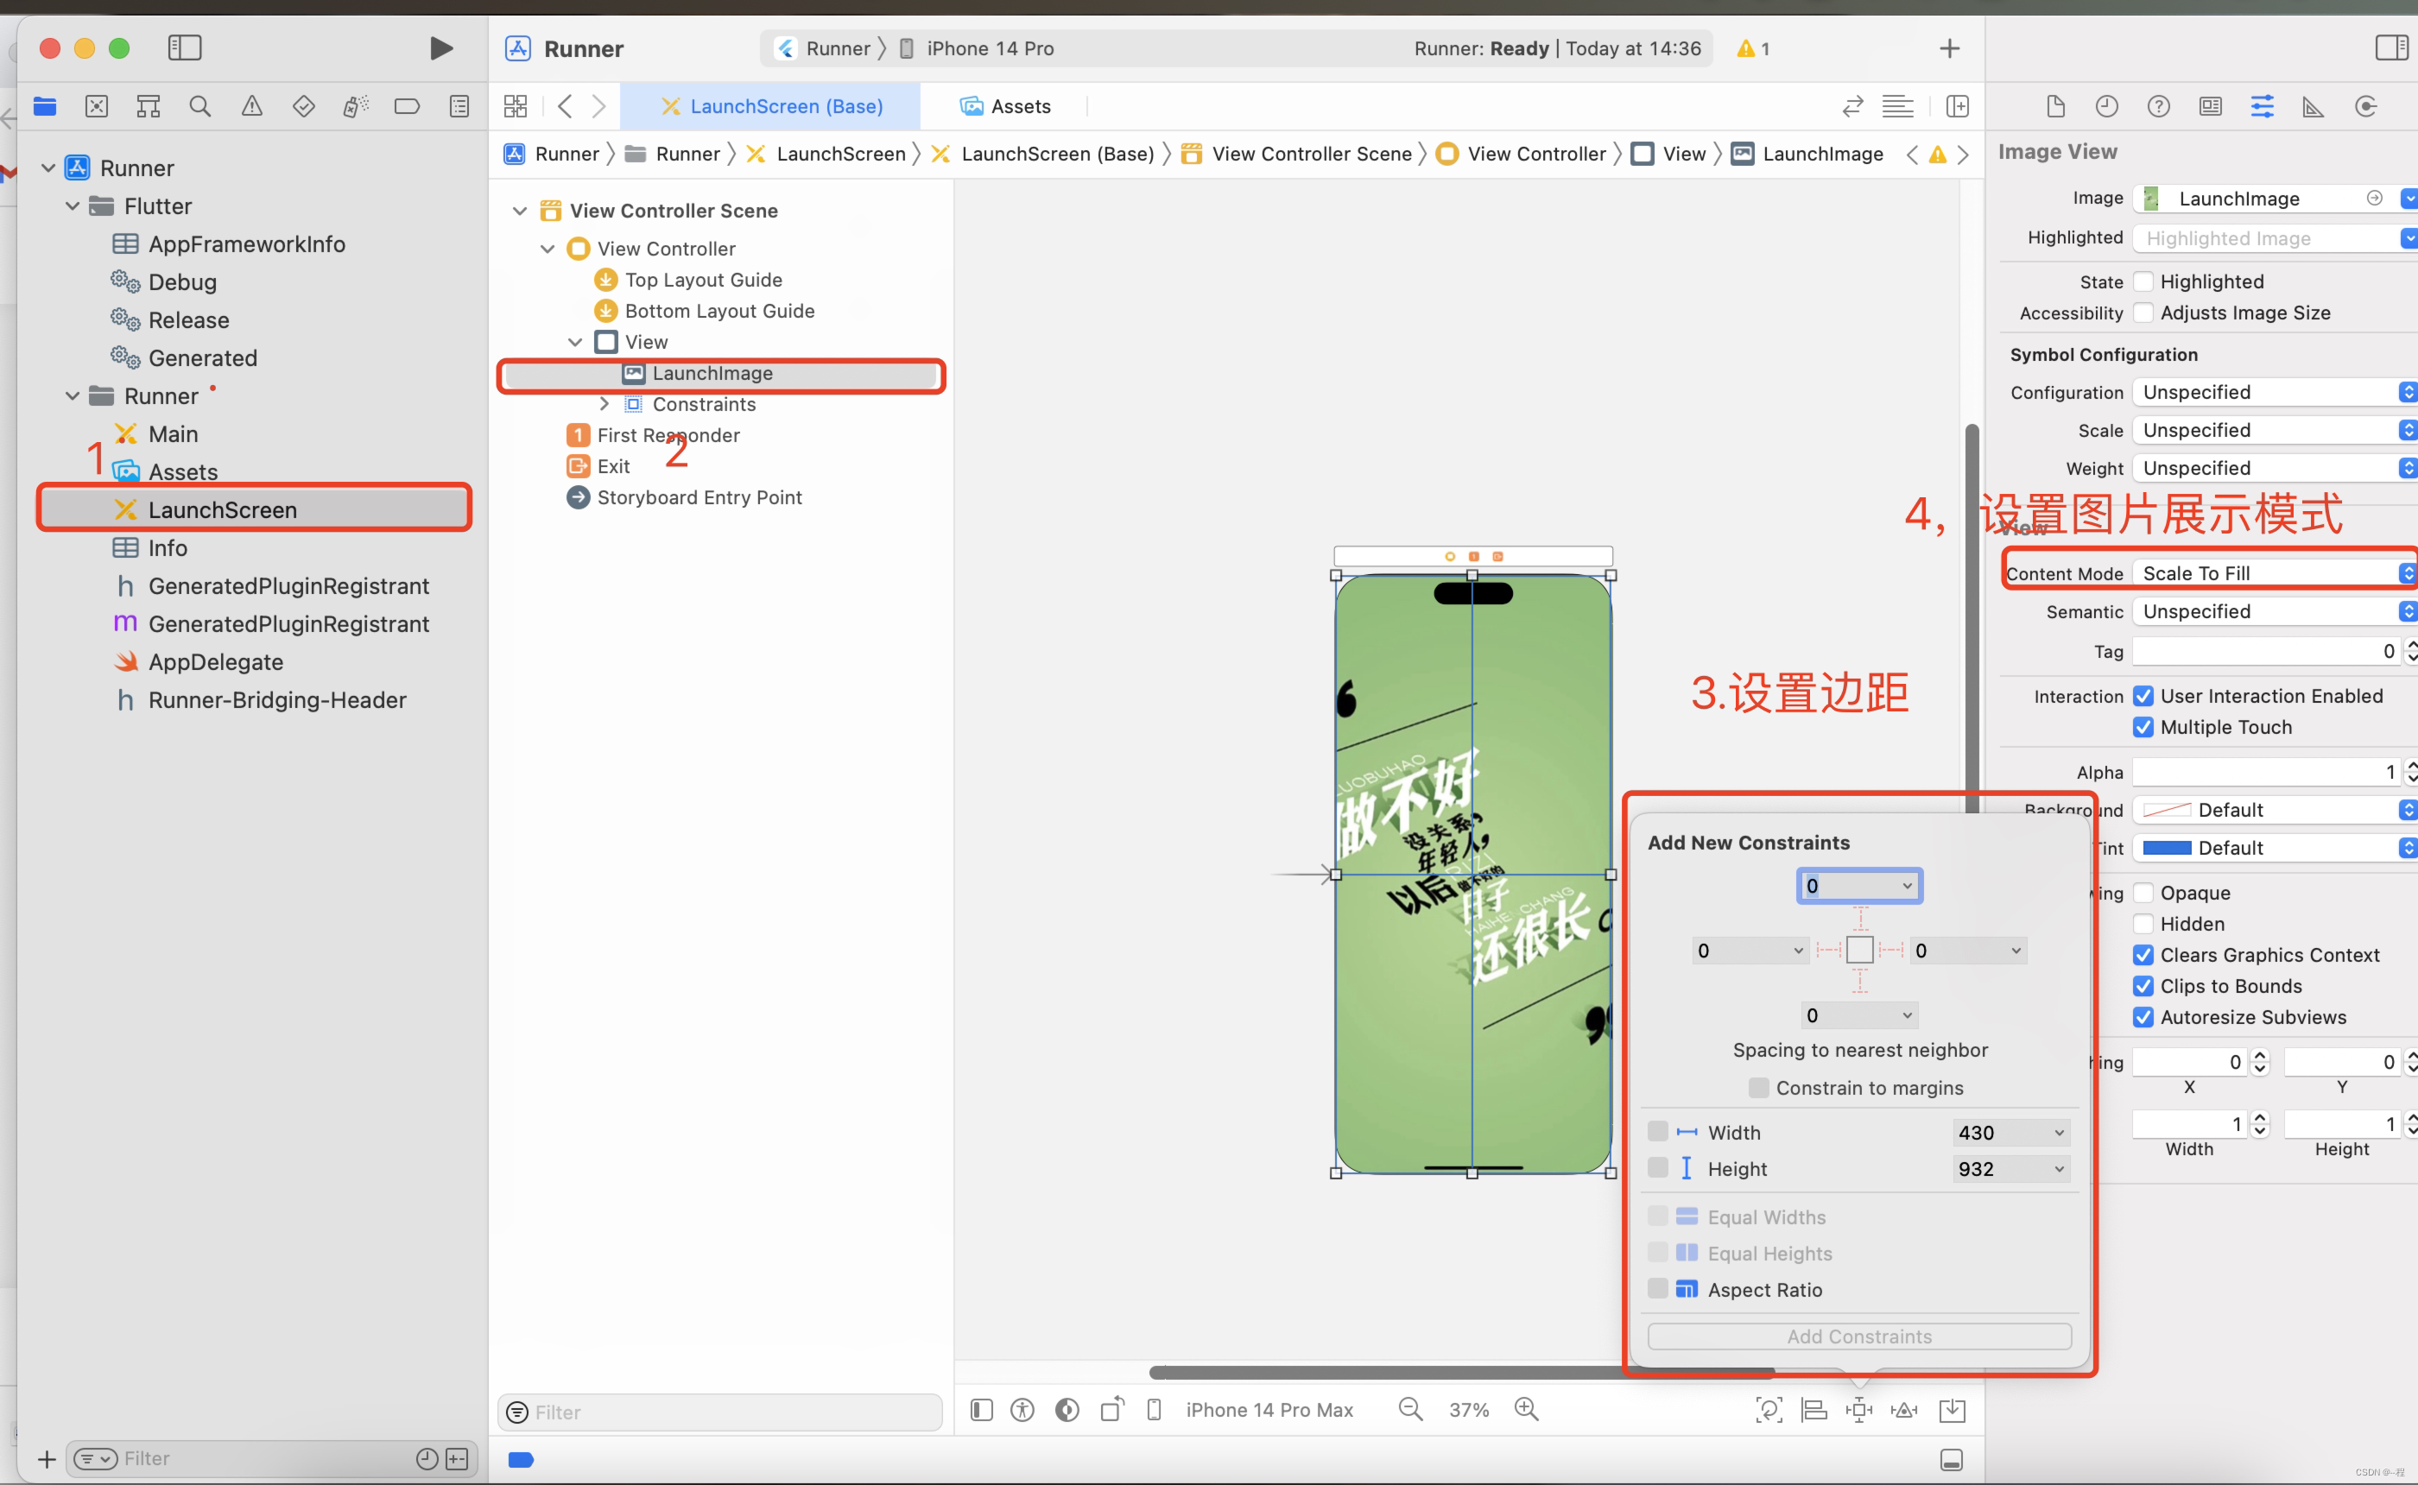Check Constrain to margins
This screenshot has width=2418, height=1485.
coord(1759,1087)
